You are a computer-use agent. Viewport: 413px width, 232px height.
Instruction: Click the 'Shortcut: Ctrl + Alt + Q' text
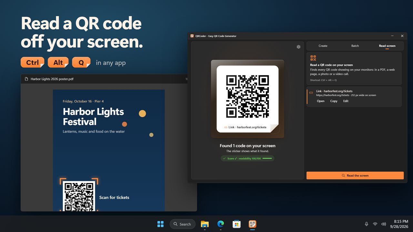[x=323, y=80]
